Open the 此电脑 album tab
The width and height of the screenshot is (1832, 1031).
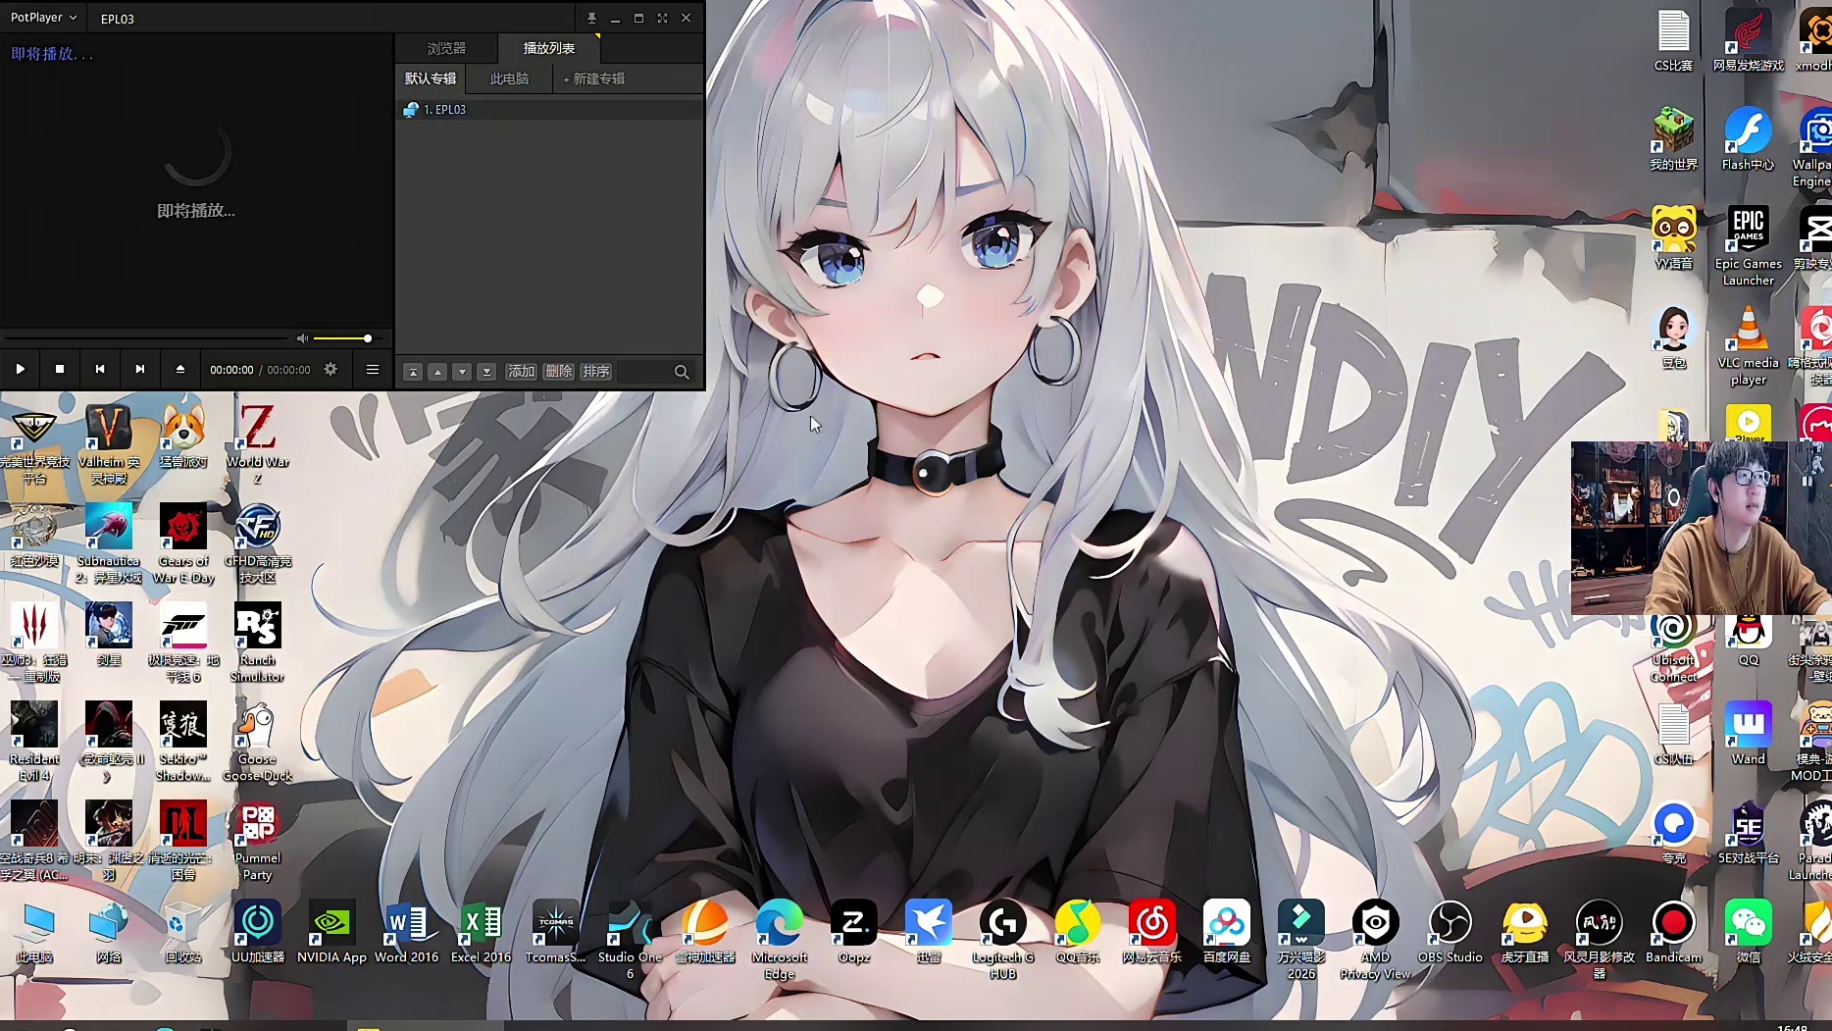pos(509,78)
